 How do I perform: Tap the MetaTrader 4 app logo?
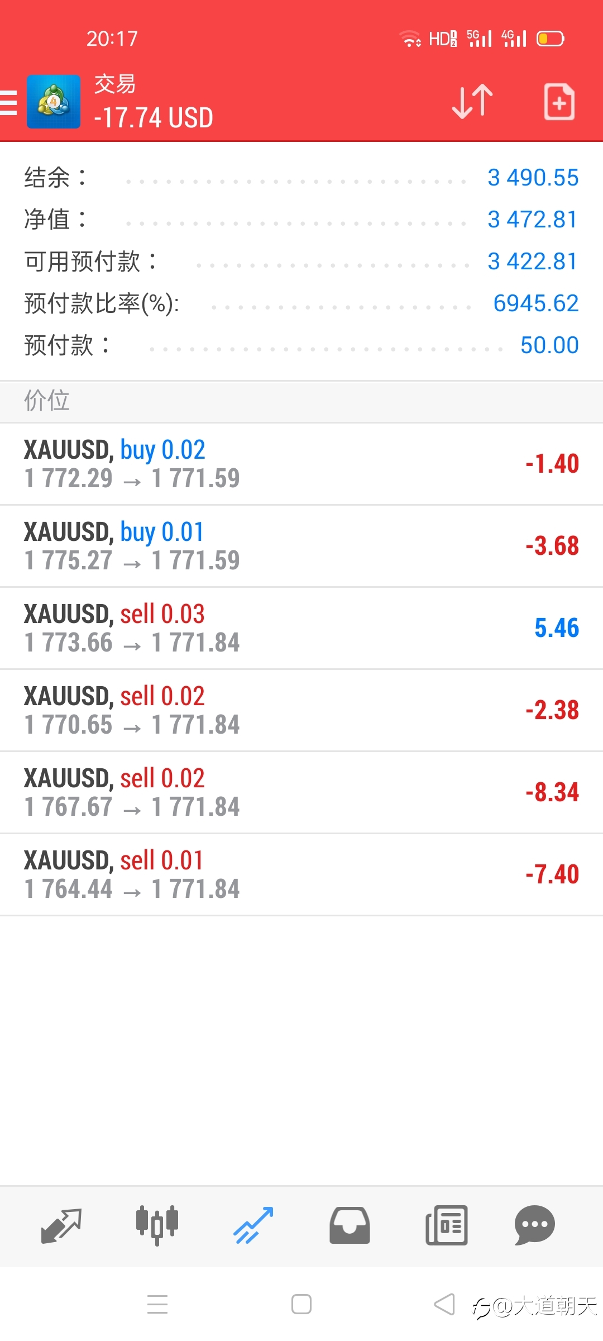coord(54,102)
